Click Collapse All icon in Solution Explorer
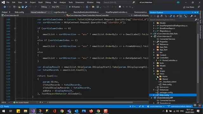 [177, 16]
